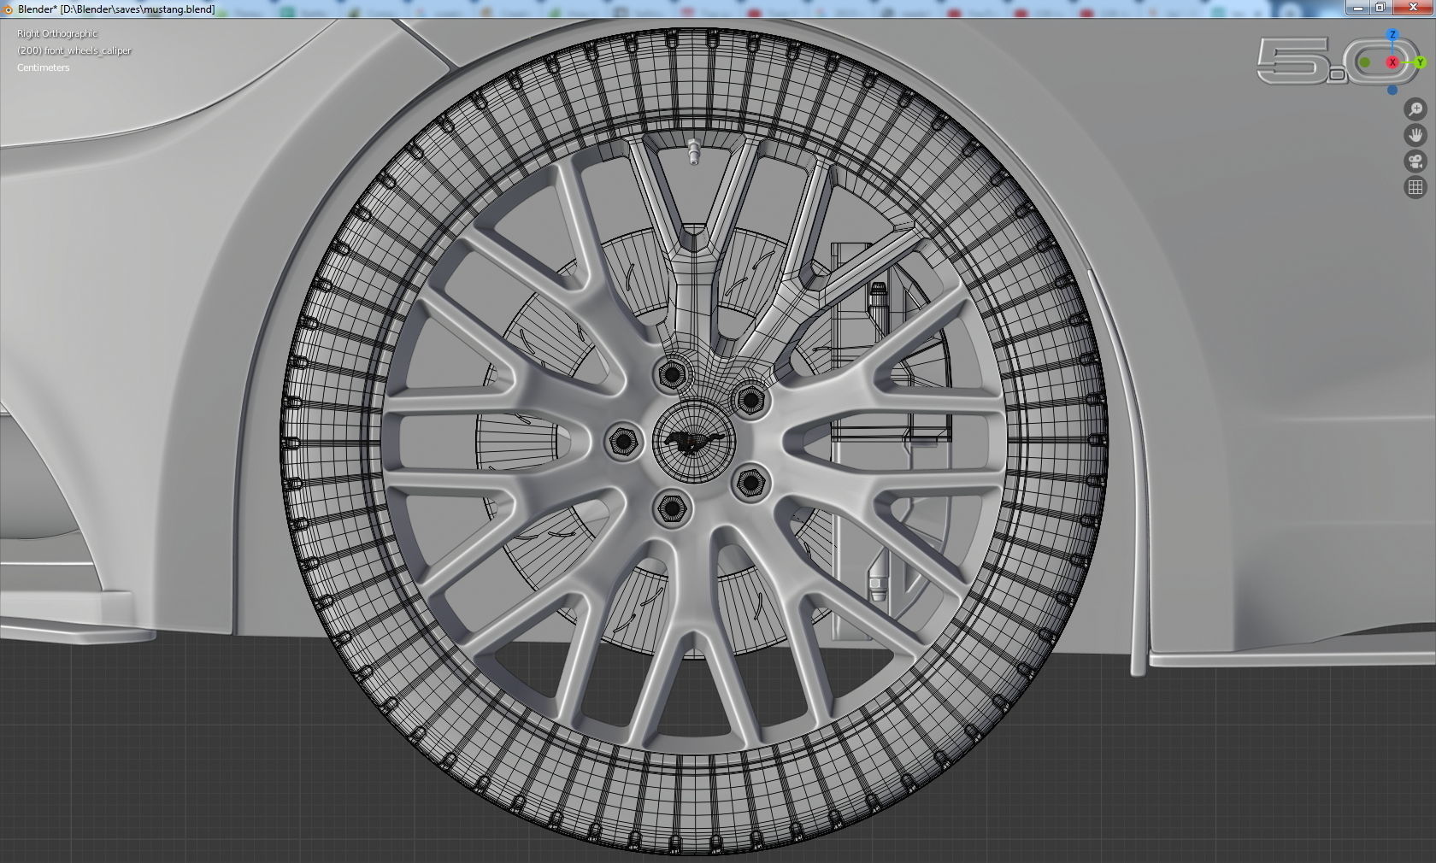1436x863 pixels.
Task: Click the negative Z axis gizmo dot
Action: (1392, 90)
